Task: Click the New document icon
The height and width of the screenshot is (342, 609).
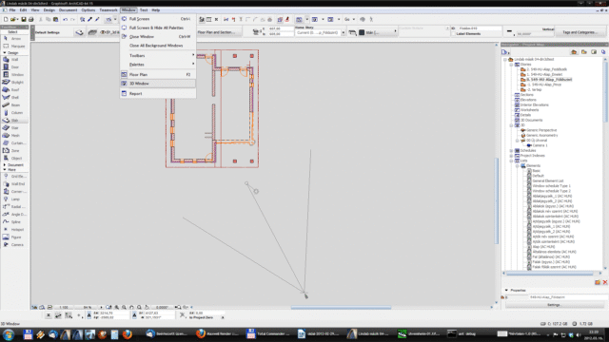Action: pyautogui.click(x=6, y=19)
